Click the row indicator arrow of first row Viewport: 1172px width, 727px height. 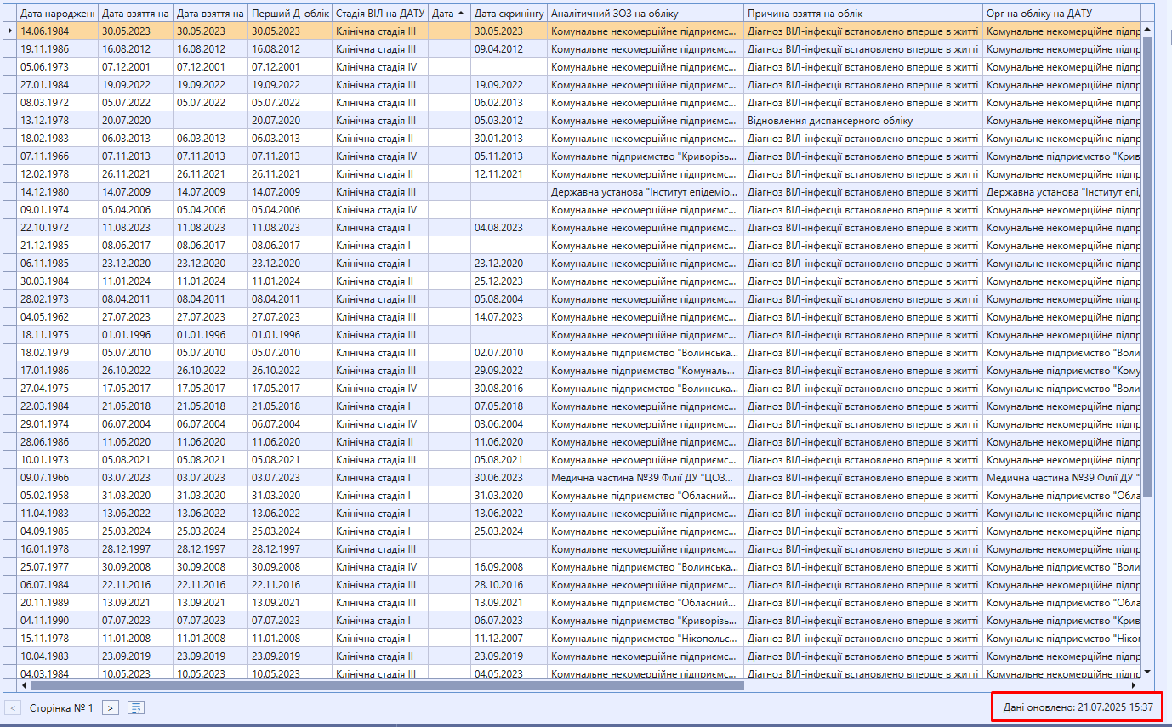(x=9, y=31)
